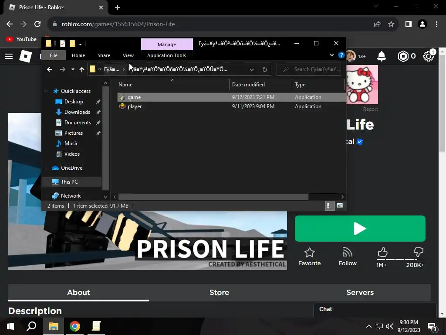Viewport: 446px width, 335px height.
Task: Open Videos folder in navigation pane
Action: 72,154
